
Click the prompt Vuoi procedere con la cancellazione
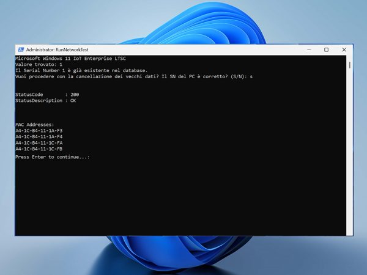click(134, 77)
